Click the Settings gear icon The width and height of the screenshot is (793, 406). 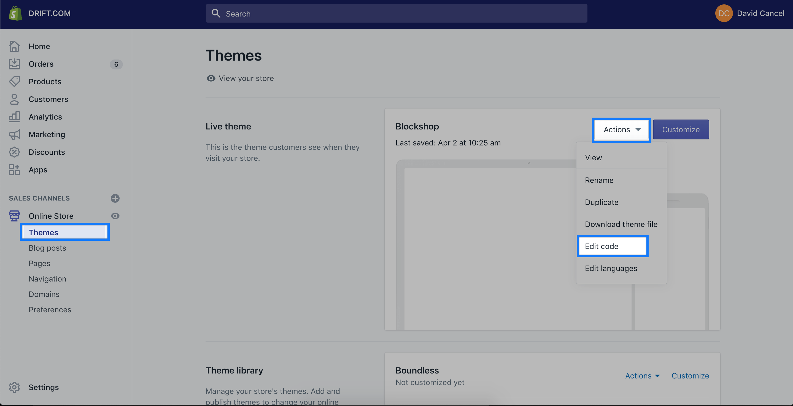tap(14, 387)
